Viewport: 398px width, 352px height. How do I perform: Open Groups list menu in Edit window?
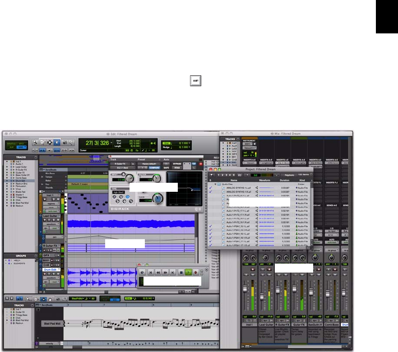click(36, 255)
